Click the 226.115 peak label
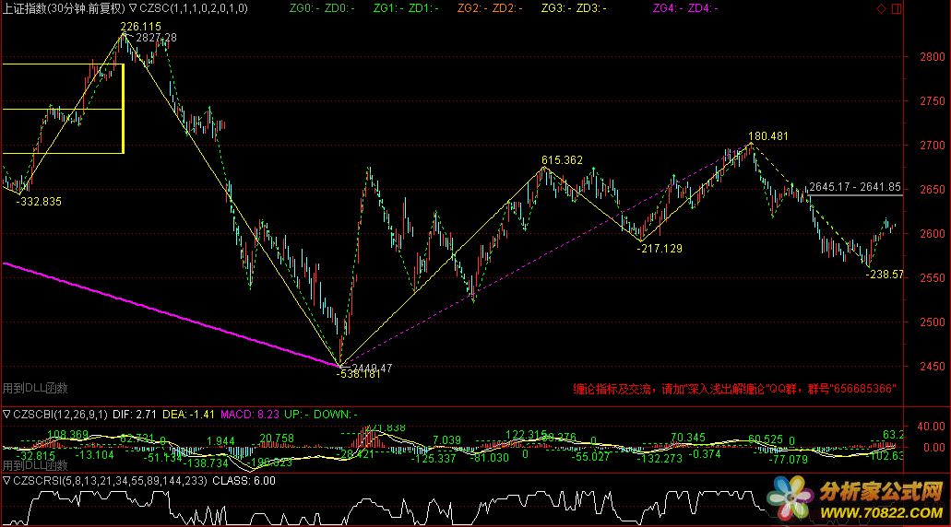 pyautogui.click(x=141, y=27)
